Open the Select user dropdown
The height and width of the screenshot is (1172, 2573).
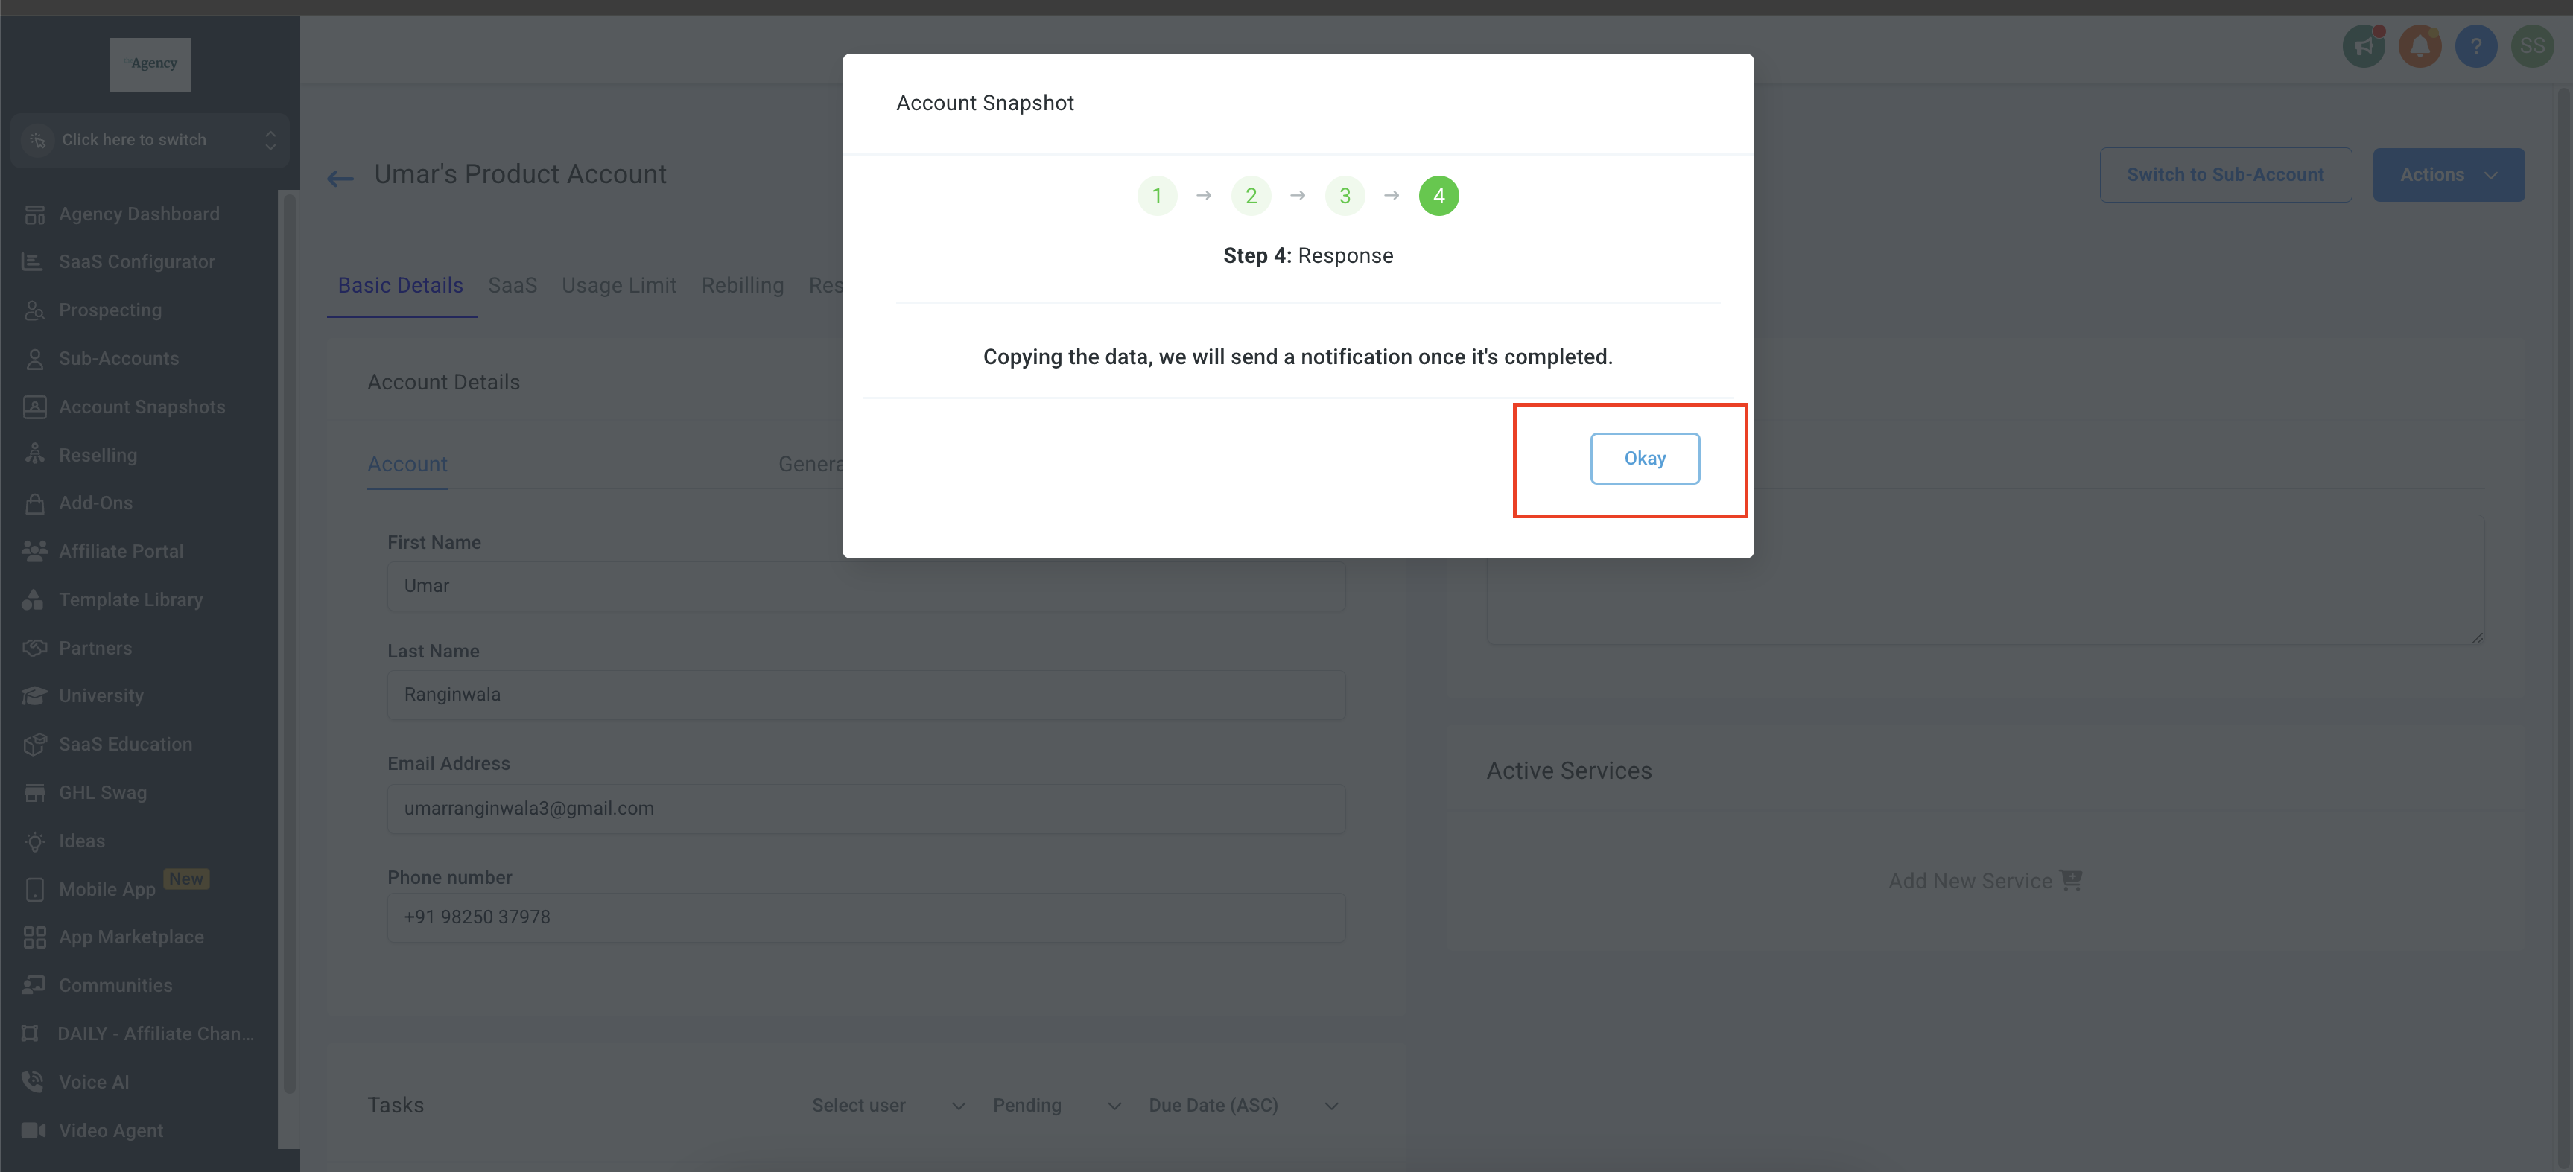(x=887, y=1105)
